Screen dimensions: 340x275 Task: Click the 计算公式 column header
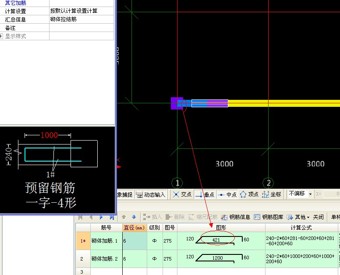pyautogui.click(x=301, y=228)
